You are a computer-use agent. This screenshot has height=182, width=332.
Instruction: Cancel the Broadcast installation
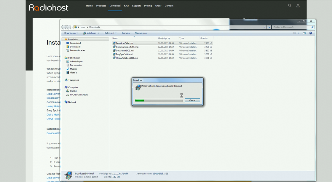(x=192, y=100)
